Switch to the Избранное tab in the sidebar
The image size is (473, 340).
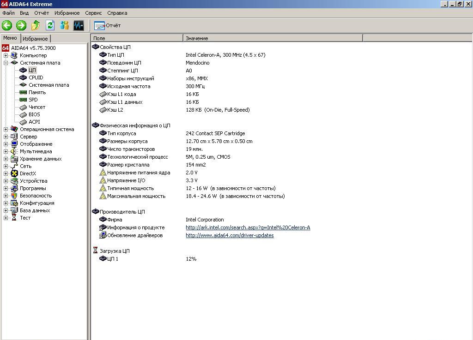tap(35, 39)
